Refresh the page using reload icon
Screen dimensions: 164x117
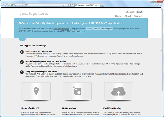70,5
